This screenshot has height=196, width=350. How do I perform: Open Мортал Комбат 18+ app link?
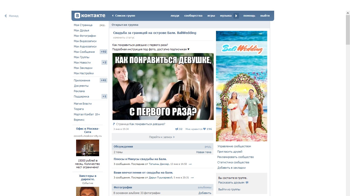[x=87, y=114]
